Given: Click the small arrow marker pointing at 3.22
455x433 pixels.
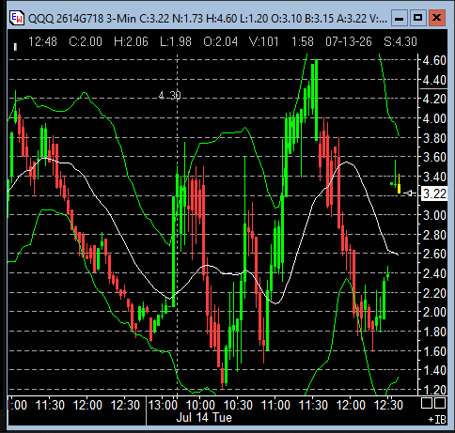Looking at the screenshot, I should [x=410, y=193].
